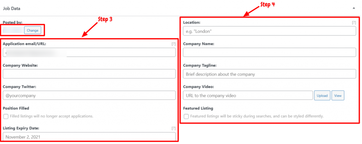Screen dimensions: 362x144
Task: Enable the Position Filled checkbox
Action: pos(6,116)
